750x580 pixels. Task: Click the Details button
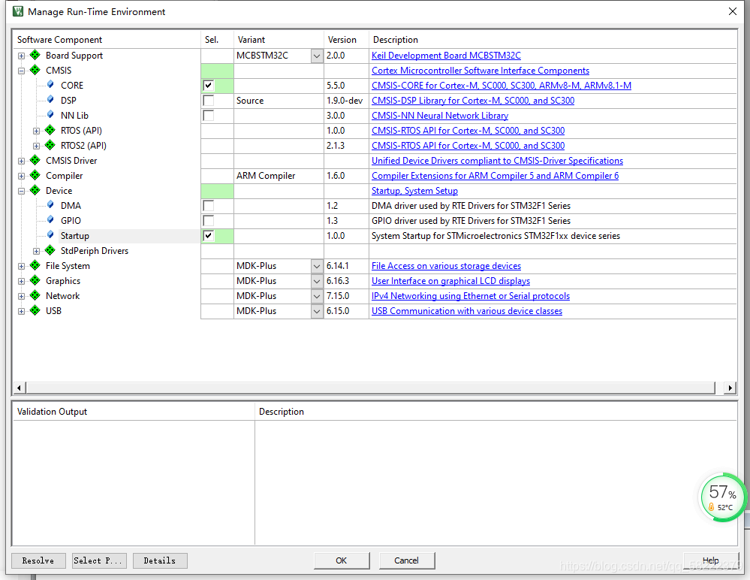160,560
